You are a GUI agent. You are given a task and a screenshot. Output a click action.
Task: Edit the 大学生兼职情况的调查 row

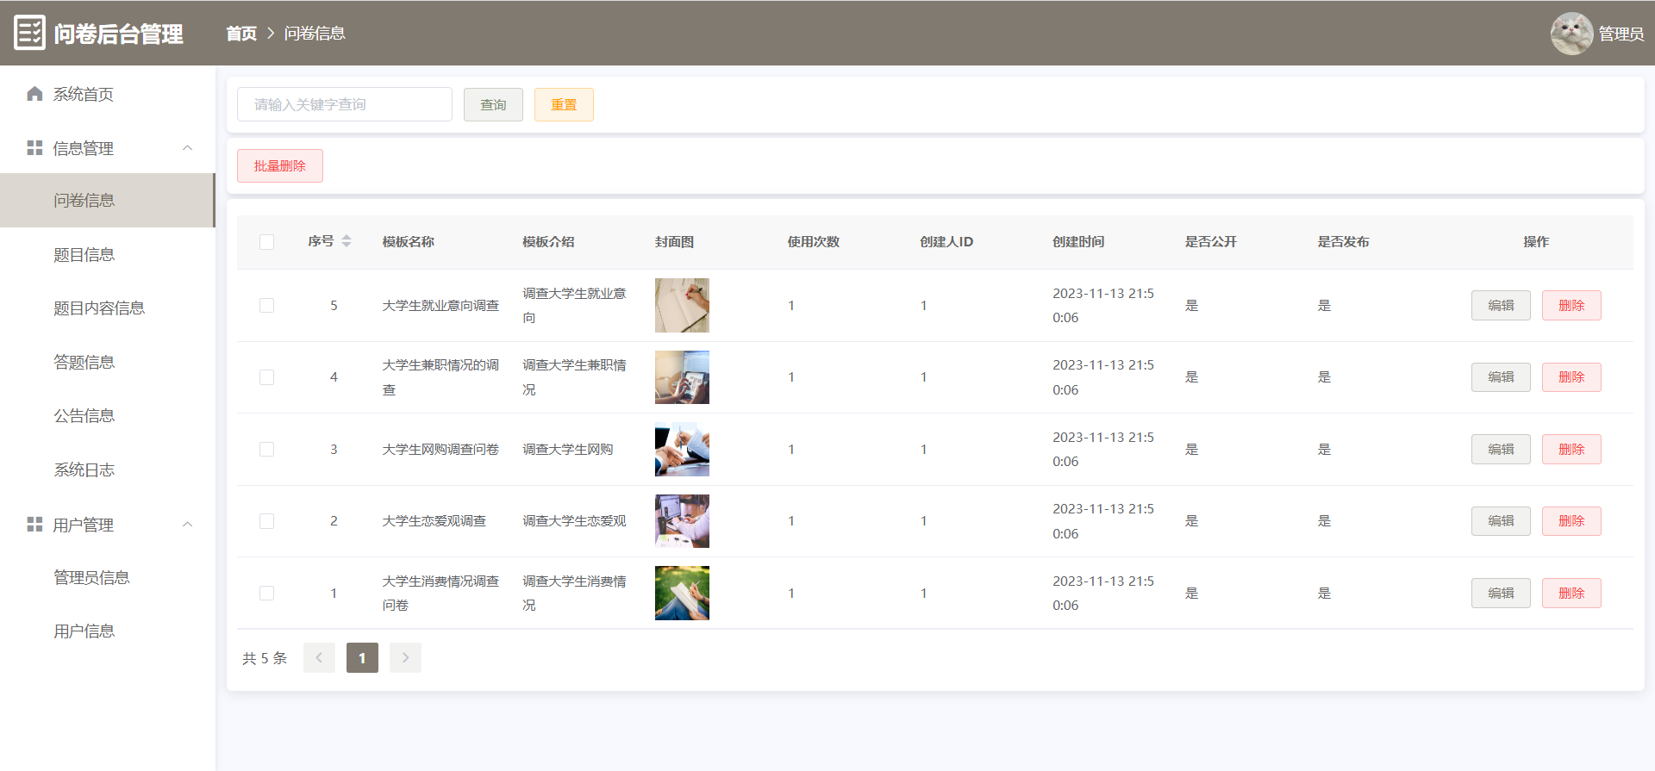point(1501,377)
